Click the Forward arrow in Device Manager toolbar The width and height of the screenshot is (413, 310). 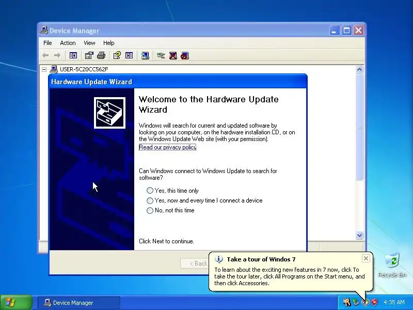coord(57,56)
